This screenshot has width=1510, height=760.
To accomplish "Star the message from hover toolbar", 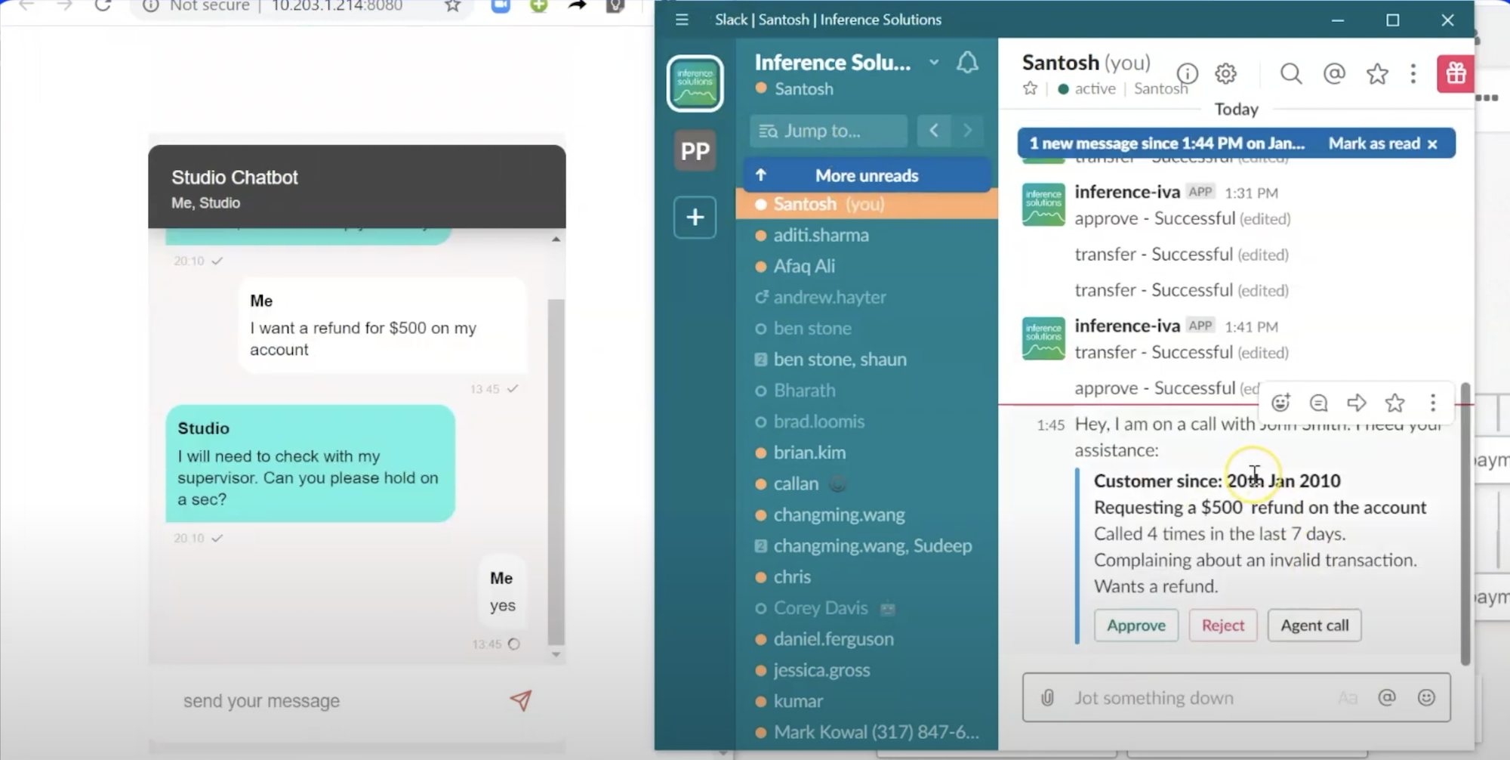I will click(1394, 403).
